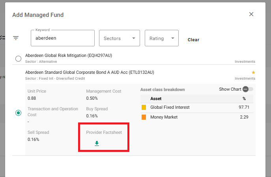The width and height of the screenshot is (271, 177).
Task: Toggle the Show Chart switch
Action: tap(248, 89)
